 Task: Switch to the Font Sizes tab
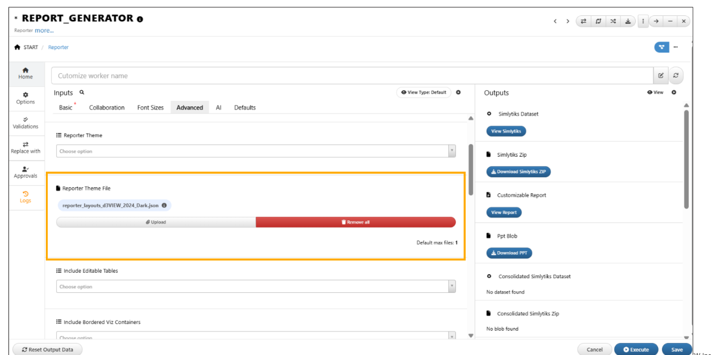coord(150,108)
